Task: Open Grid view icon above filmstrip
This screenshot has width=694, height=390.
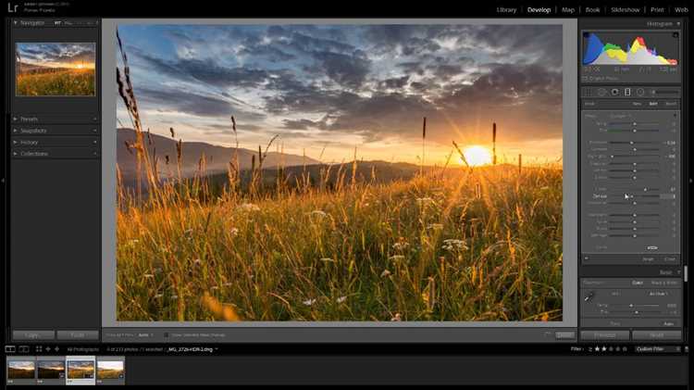Action: click(x=39, y=349)
